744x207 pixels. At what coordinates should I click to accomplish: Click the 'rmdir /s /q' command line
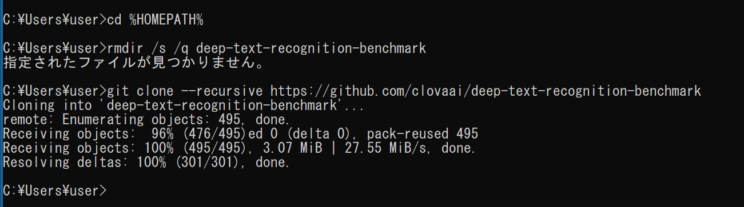click(x=214, y=48)
